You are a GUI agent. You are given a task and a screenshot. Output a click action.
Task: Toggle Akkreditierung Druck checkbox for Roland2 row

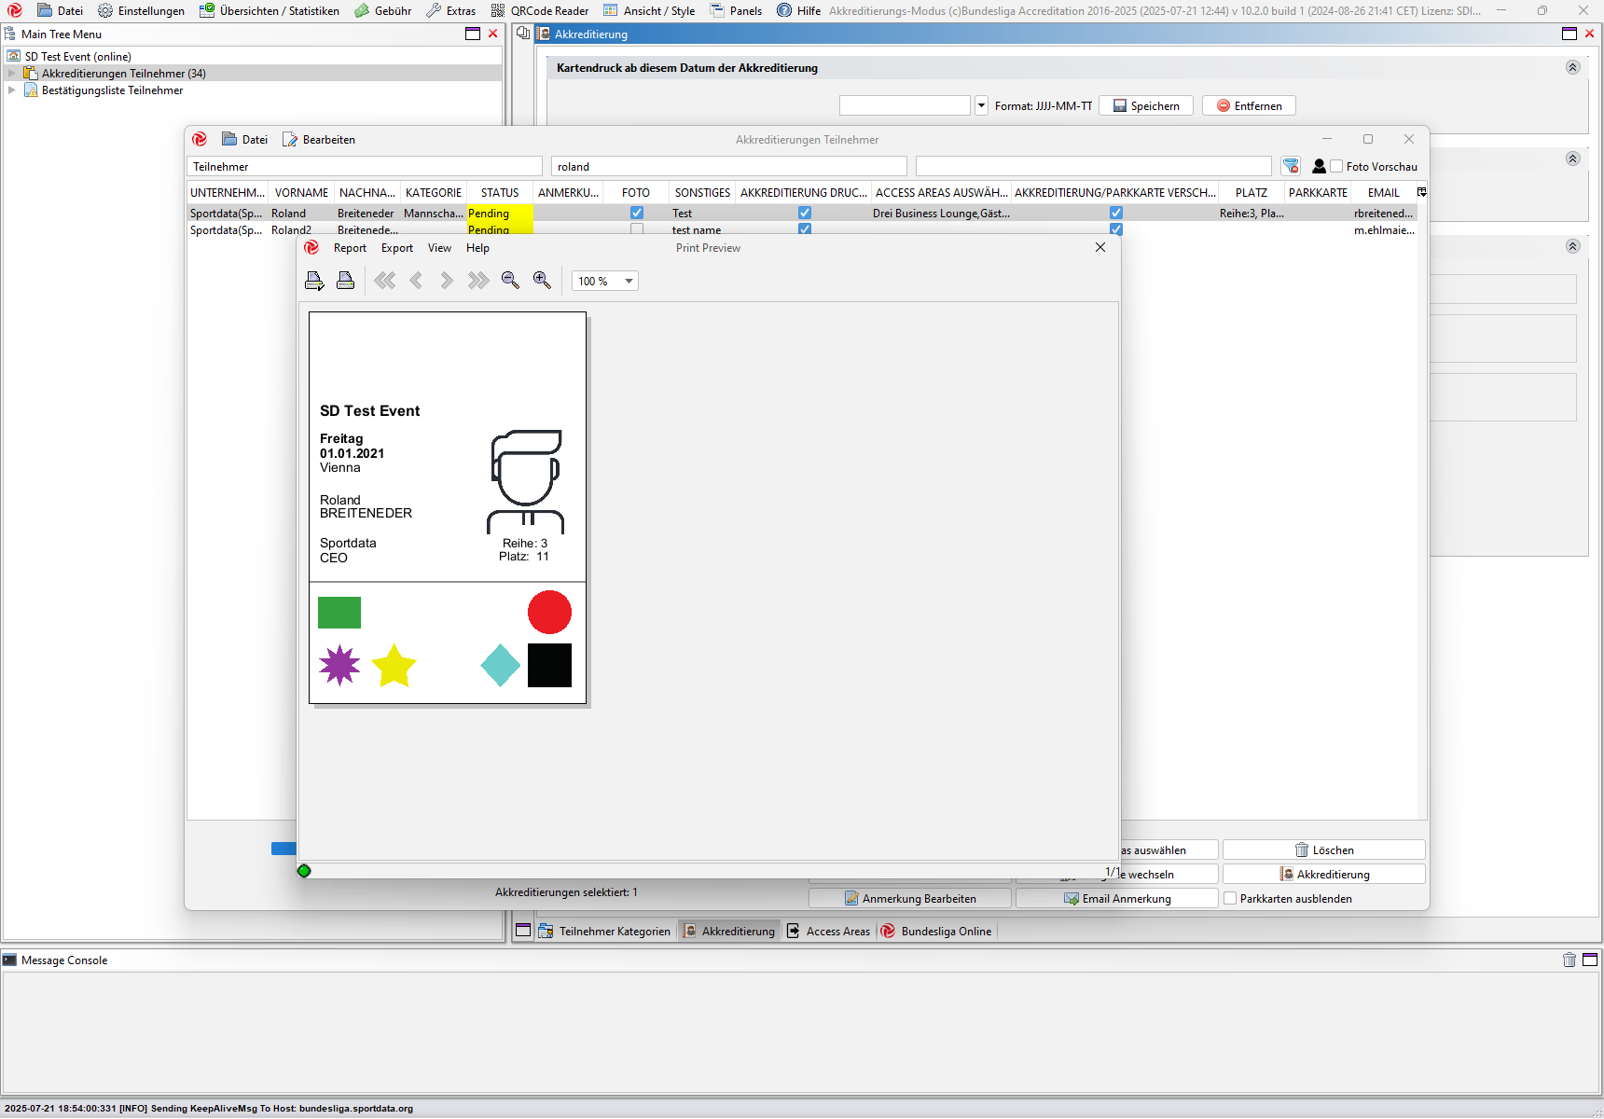point(805,229)
